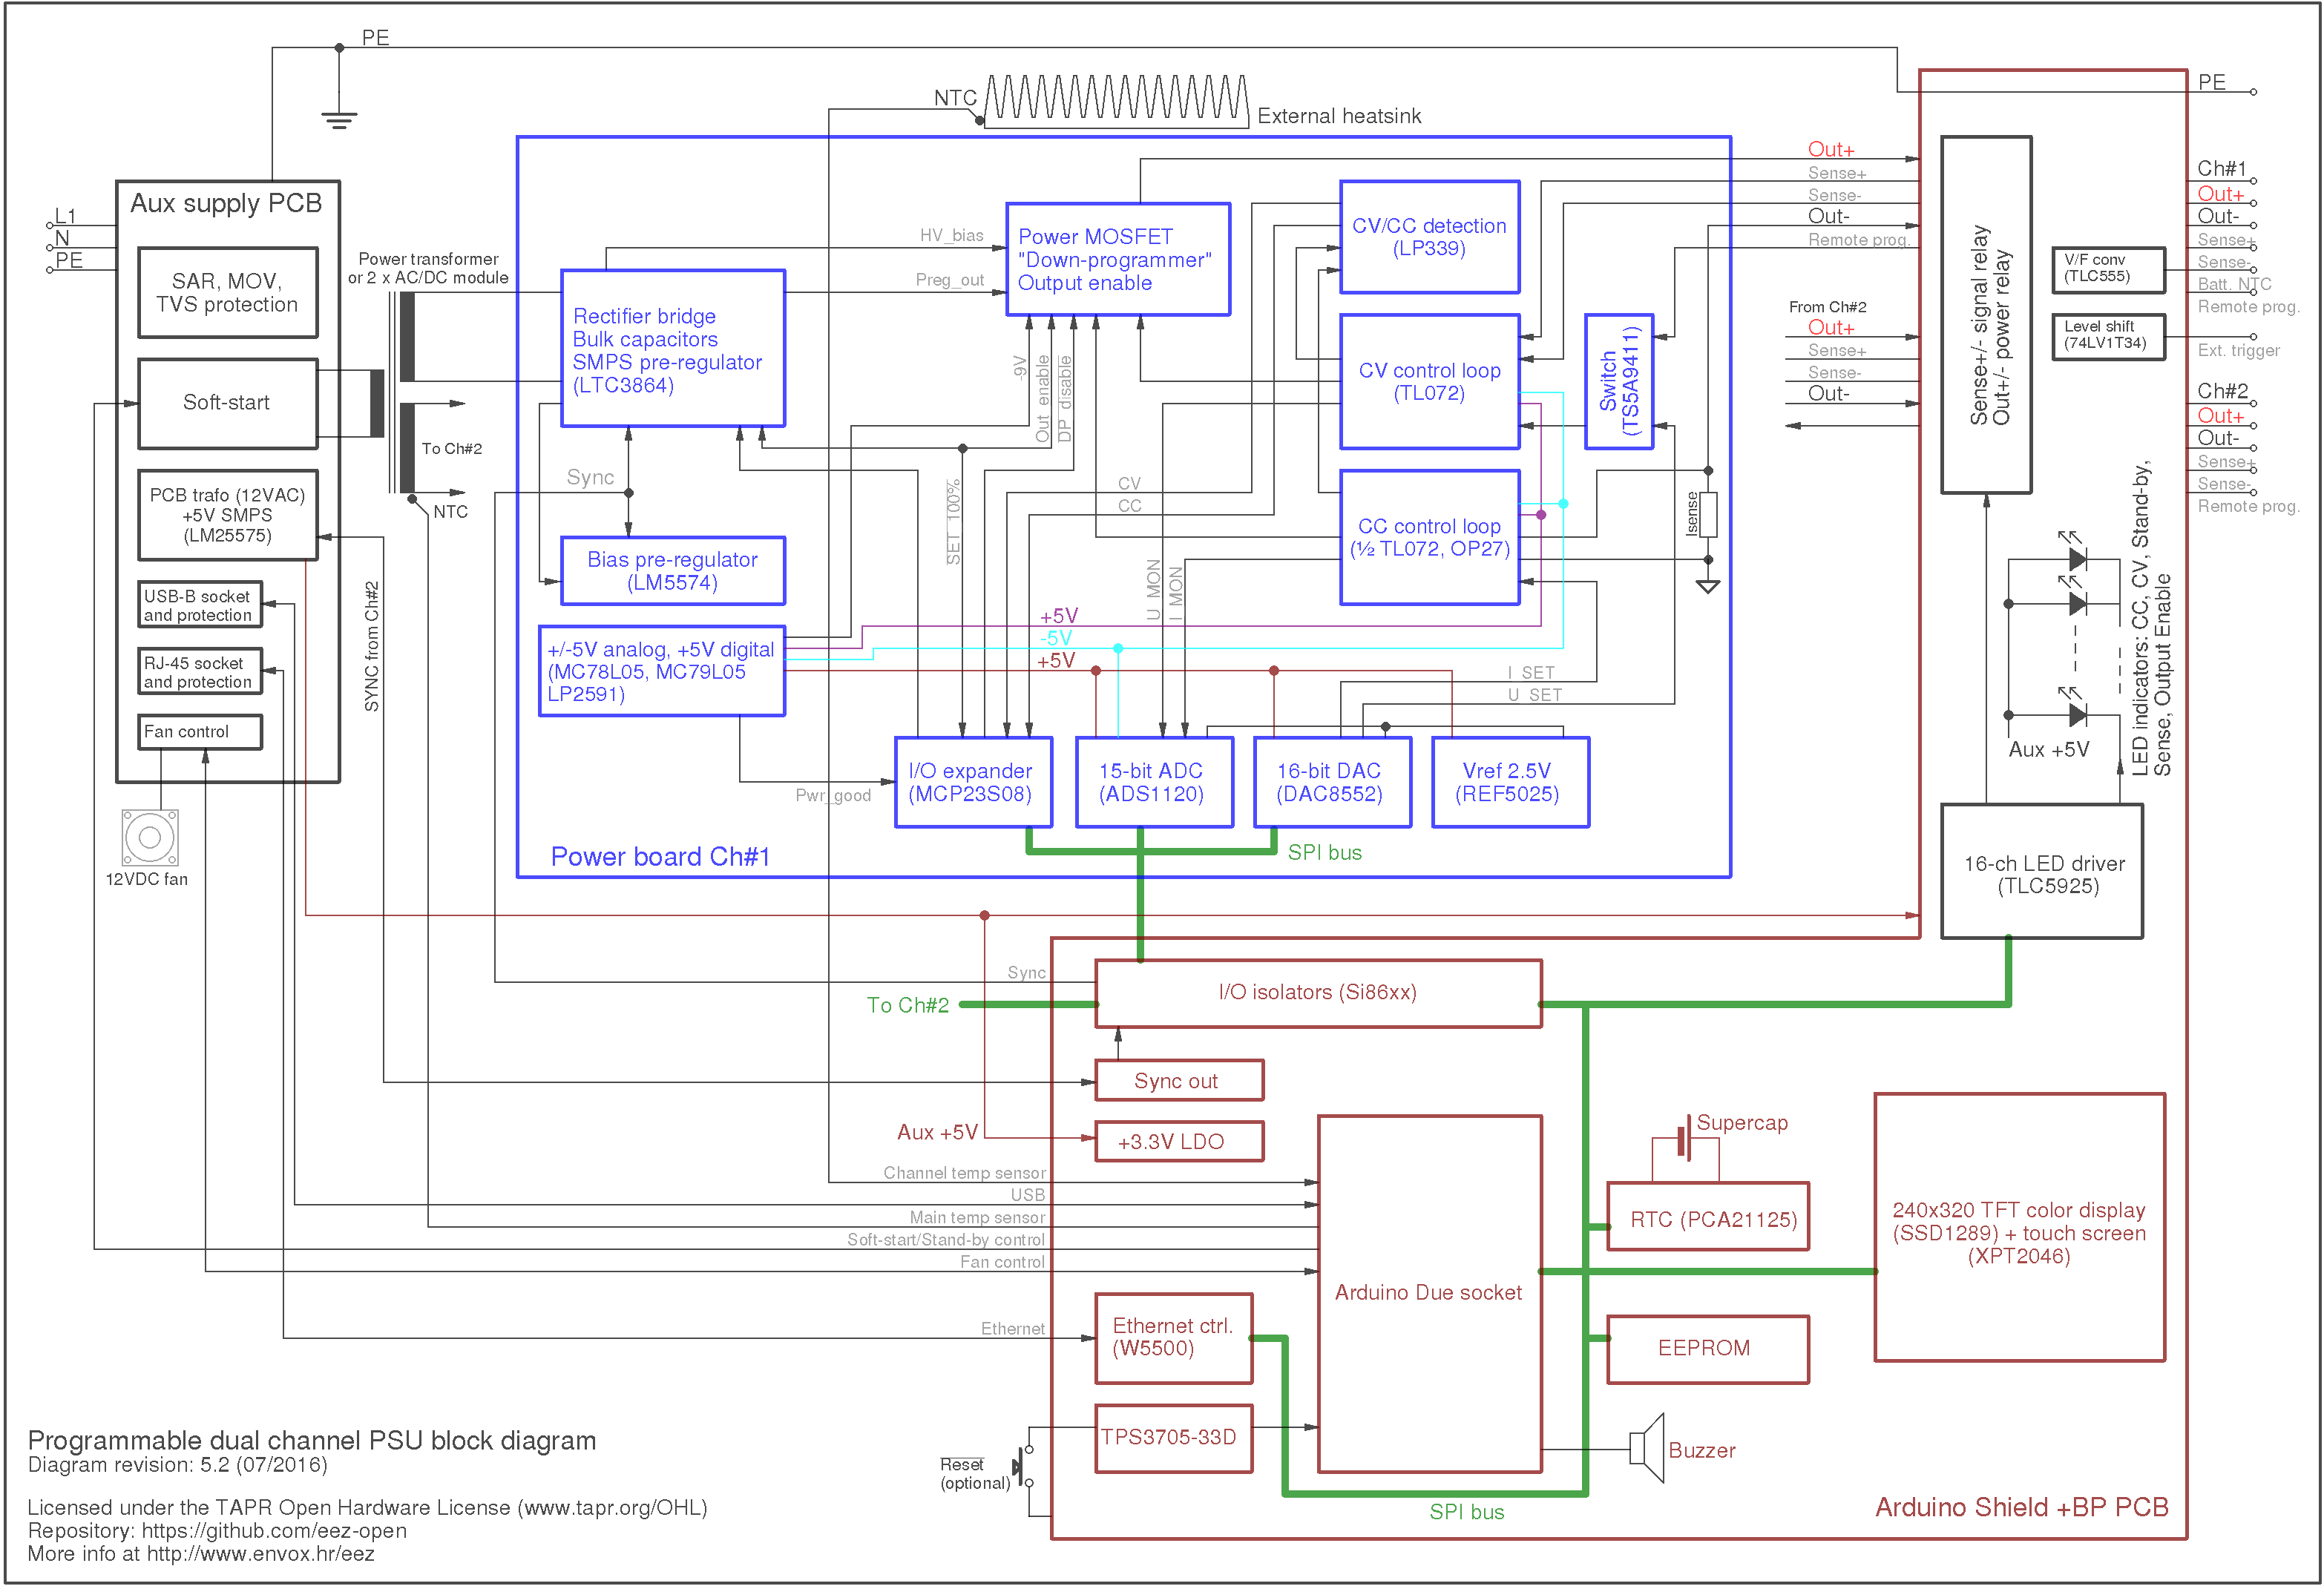Click the Aux +5V label near LDO
The image size is (2324, 1589).
[x=937, y=1132]
